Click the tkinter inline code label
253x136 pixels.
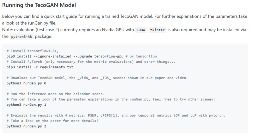point(157,30)
